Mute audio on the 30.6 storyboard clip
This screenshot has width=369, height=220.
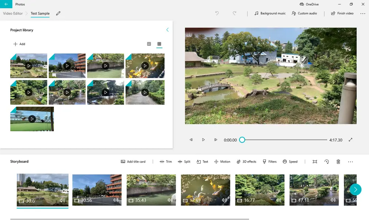pos(62,200)
